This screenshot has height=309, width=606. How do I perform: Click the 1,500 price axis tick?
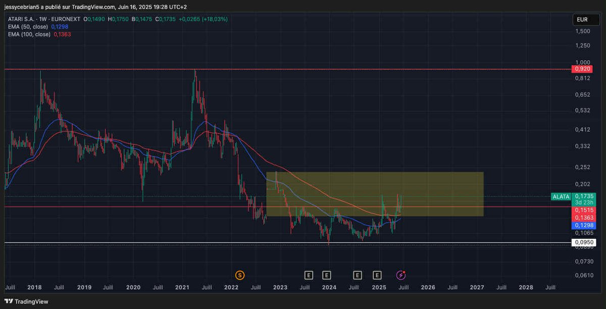point(582,31)
